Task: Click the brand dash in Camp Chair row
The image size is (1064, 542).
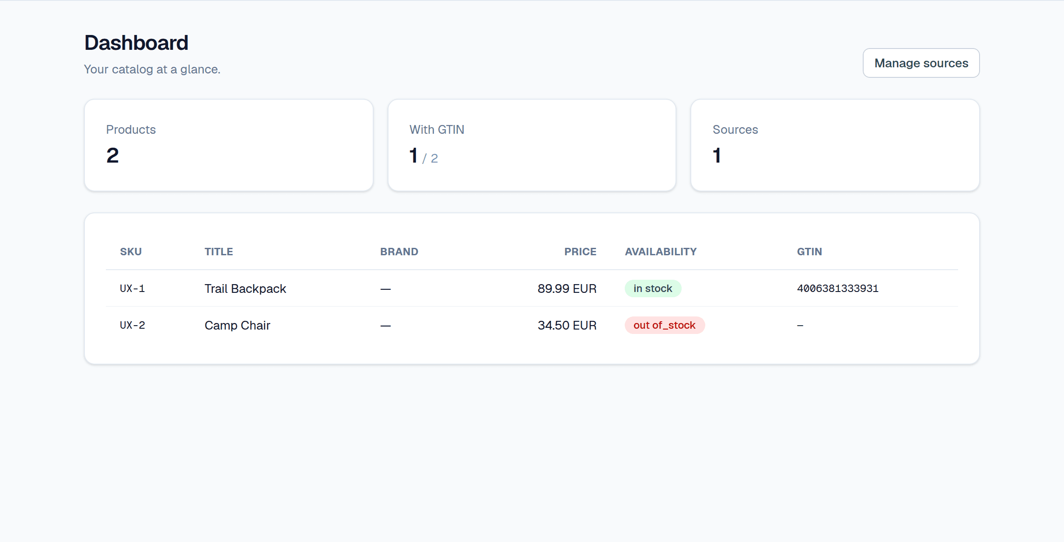Action: pos(385,326)
